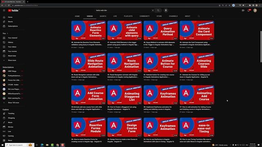The width and height of the screenshot is (262, 147).
Task: Open the Shorts sidebar icon
Action: click(x=4, y=22)
